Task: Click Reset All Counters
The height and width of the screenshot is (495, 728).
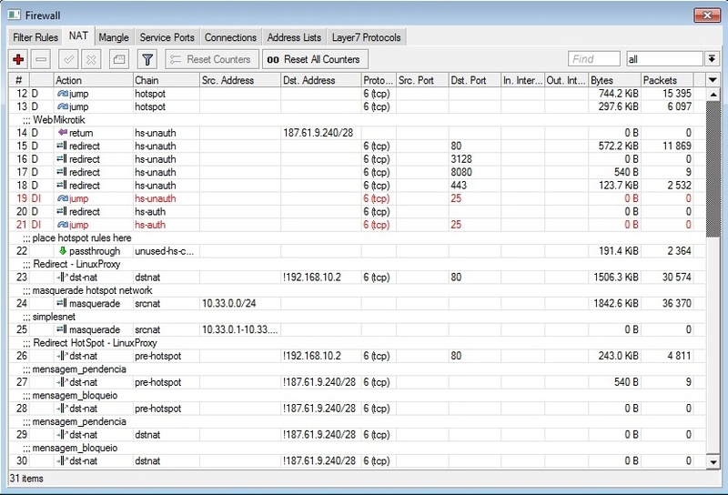Action: [x=315, y=59]
